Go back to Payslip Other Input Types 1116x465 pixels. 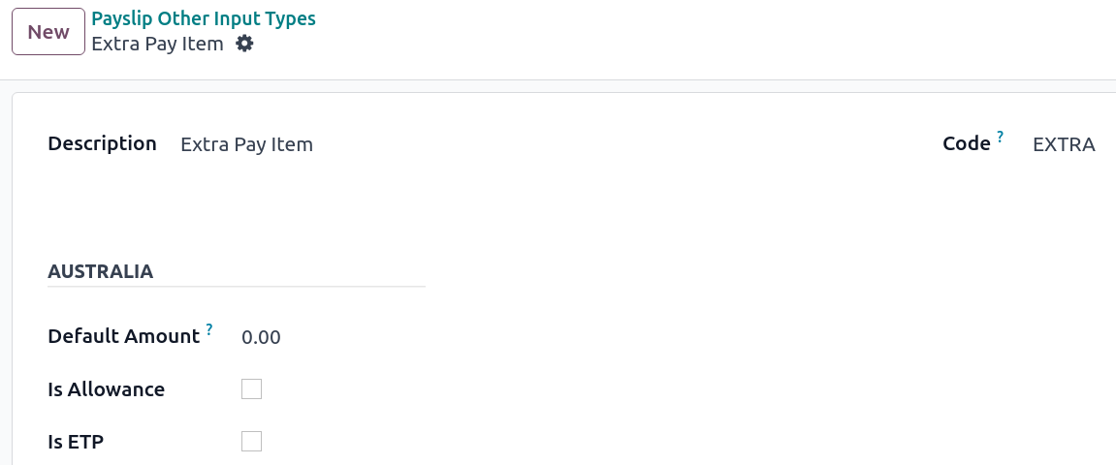(x=203, y=18)
